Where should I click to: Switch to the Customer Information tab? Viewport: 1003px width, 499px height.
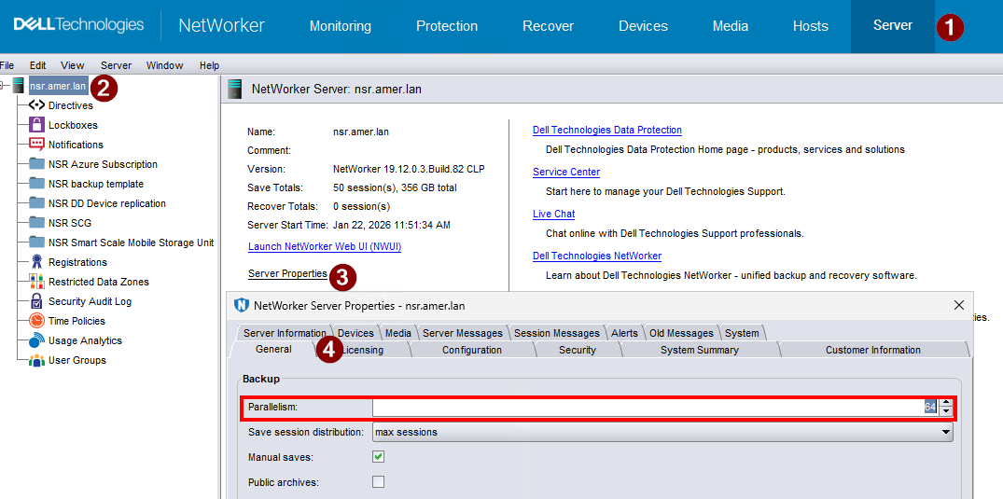point(873,350)
